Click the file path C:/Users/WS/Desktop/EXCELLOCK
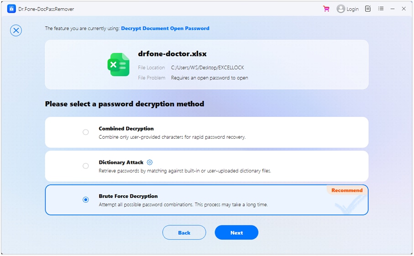Viewport: 414px width, 256px height. click(x=208, y=68)
